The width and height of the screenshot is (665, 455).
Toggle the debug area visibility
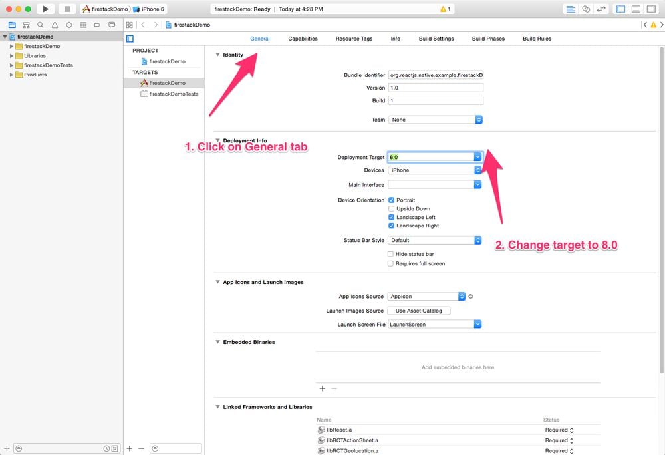point(636,9)
